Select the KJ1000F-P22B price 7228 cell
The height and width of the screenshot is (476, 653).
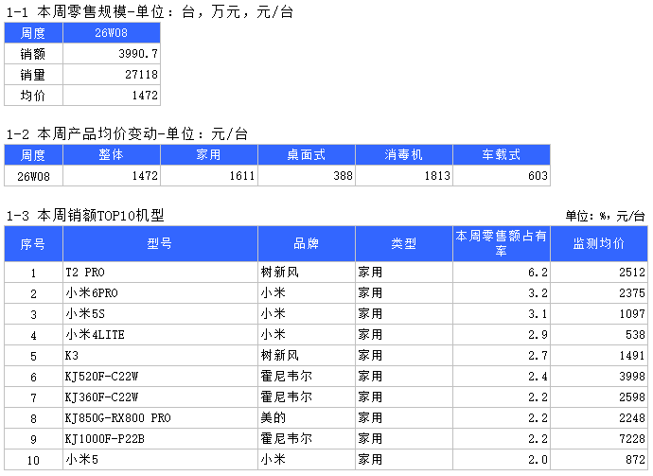pos(598,439)
